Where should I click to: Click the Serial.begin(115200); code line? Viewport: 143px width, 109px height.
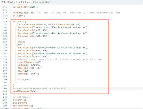pyautogui.click(x=25, y=7)
